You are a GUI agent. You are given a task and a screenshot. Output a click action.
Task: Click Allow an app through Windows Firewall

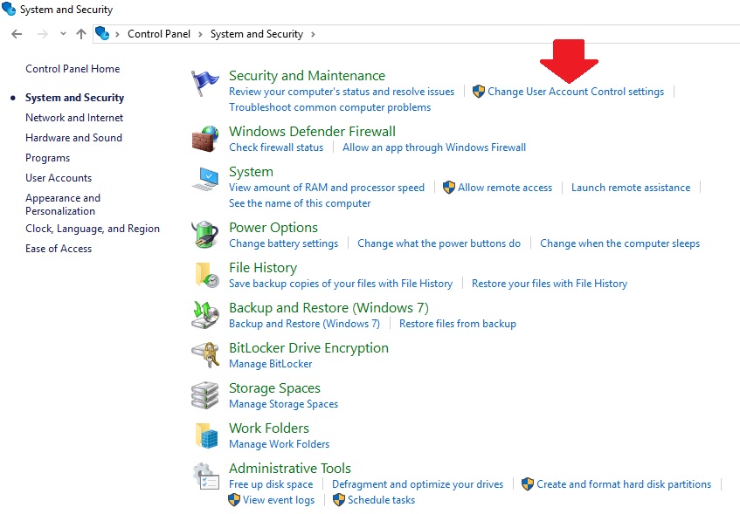434,147
